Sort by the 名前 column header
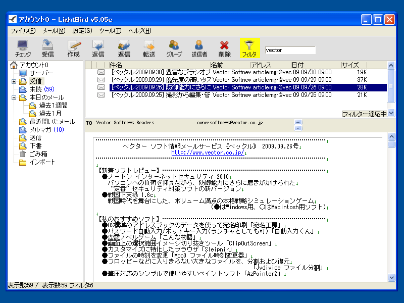404x303 pixels. [230, 65]
